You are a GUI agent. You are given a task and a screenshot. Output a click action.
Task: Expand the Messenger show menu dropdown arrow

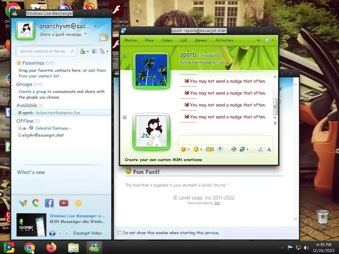point(108,51)
